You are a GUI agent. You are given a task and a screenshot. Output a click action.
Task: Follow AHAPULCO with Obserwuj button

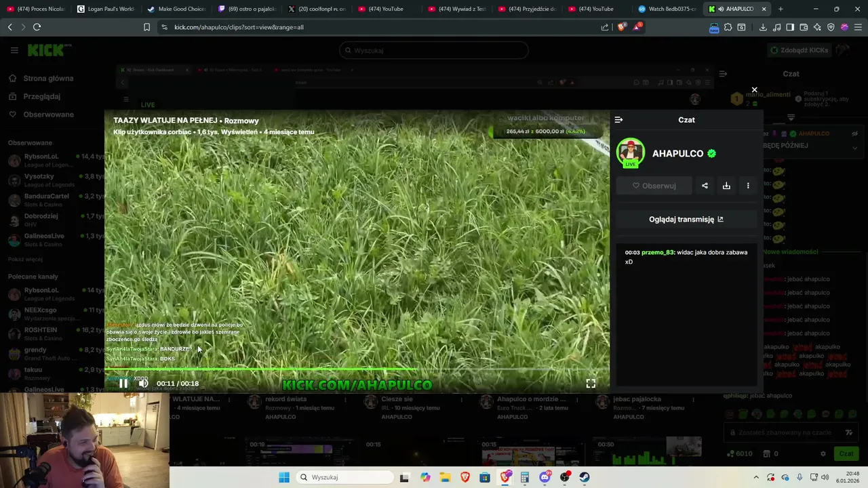(654, 186)
